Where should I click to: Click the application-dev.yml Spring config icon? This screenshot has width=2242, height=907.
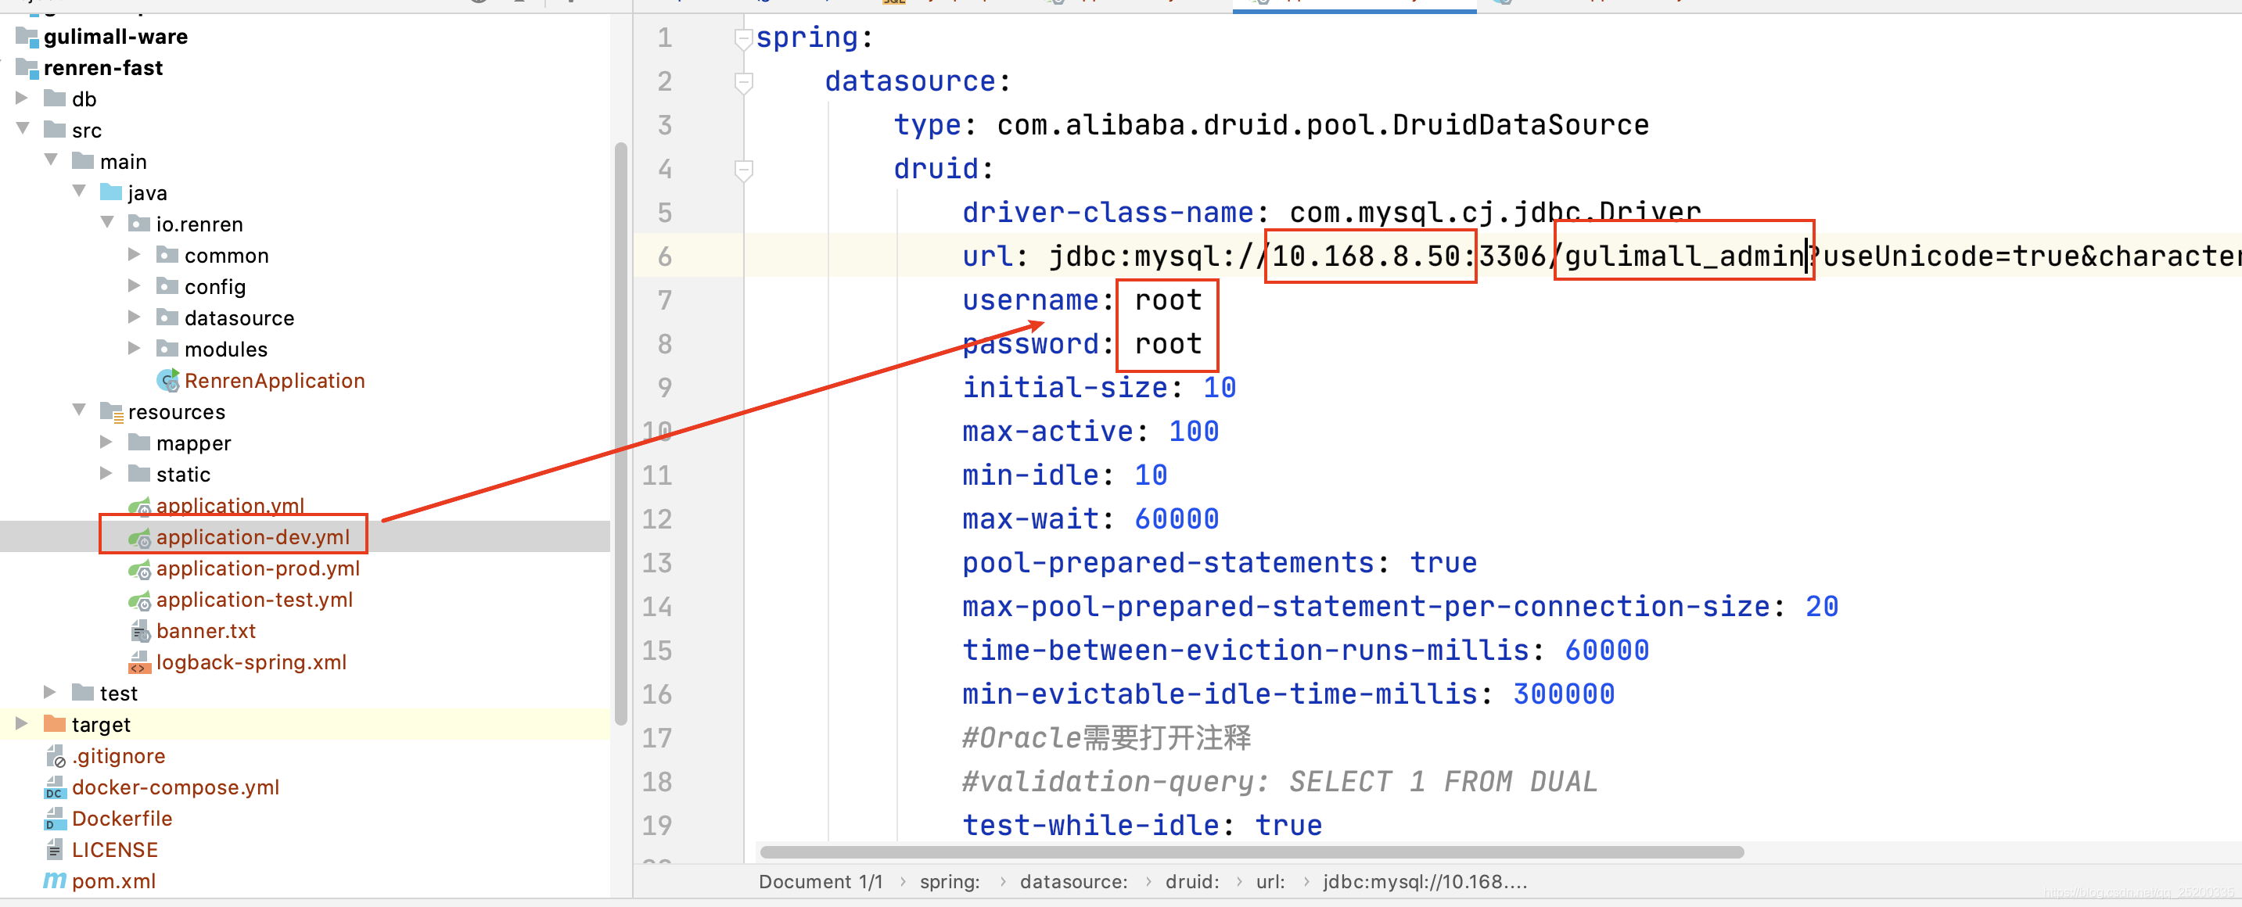click(139, 537)
